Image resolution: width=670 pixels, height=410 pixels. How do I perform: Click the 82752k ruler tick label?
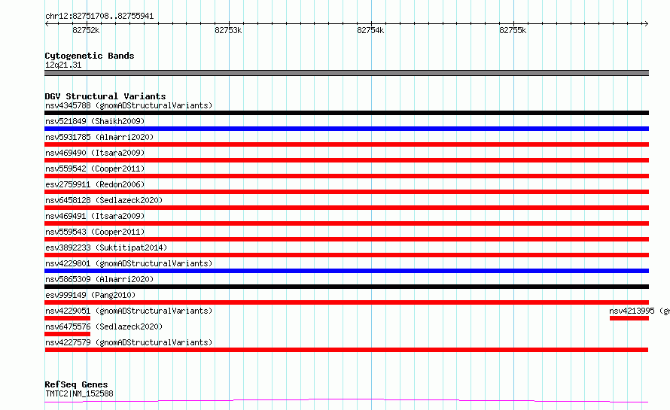86,30
